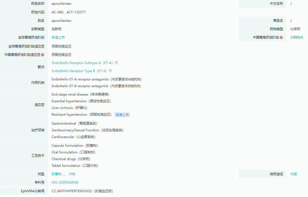Click the 剂型 field label
This screenshot has width=308, height=197.
click(41, 174)
